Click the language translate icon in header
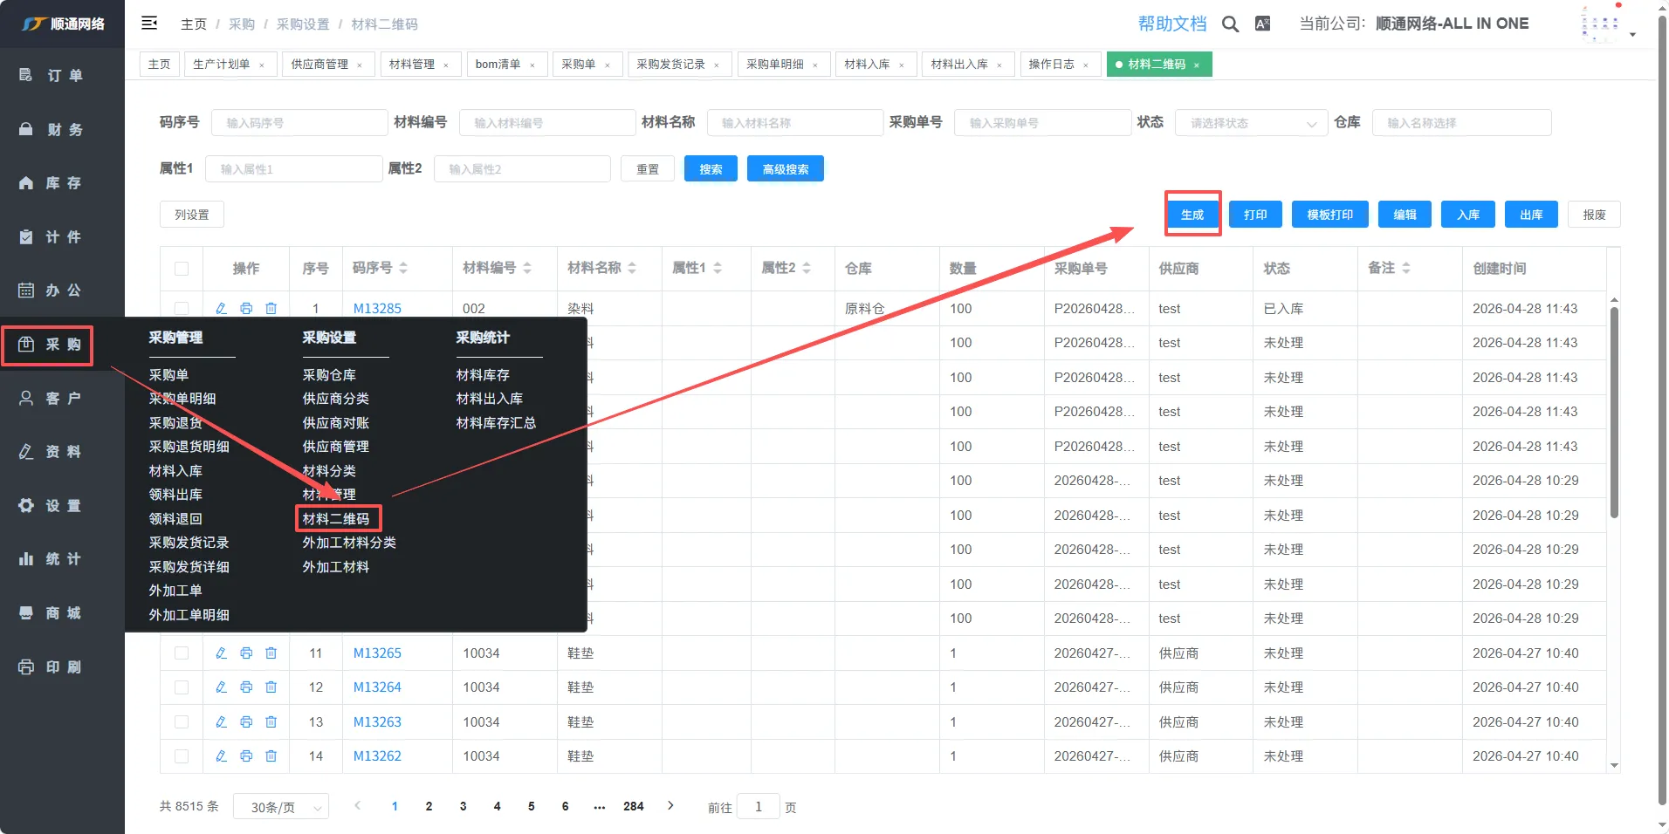This screenshot has height=834, width=1669. tap(1262, 24)
